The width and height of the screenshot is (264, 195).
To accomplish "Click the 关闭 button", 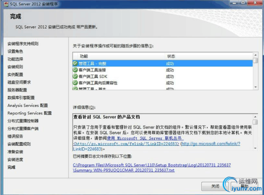I will tap(215, 186).
